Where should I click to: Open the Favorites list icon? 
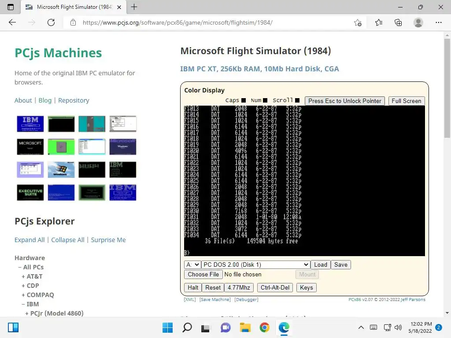(379, 22)
